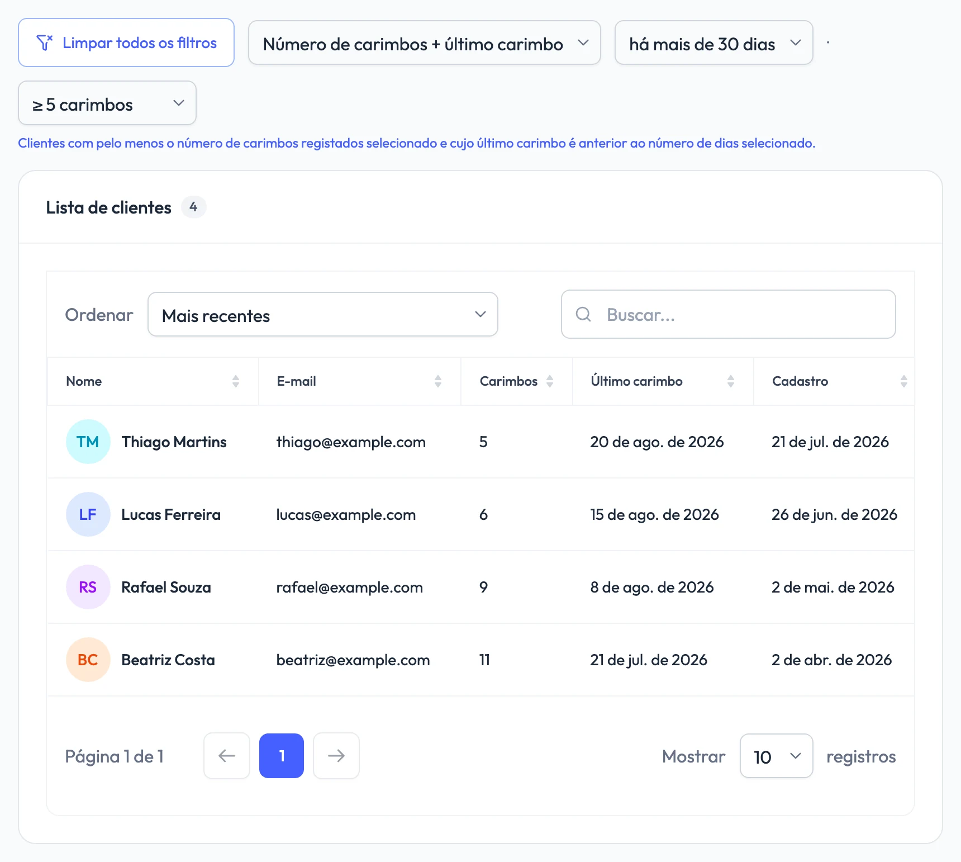Click thiago@example.com email cell

(351, 442)
